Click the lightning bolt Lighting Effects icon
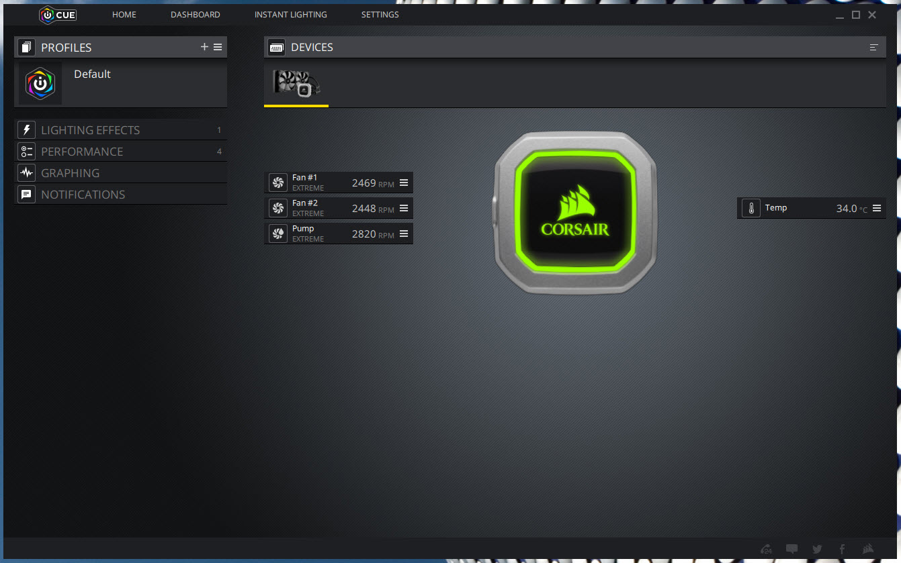Viewport: 901px width, 563px height. 26,130
